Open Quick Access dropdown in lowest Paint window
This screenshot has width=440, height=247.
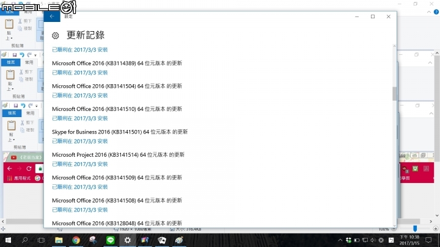coord(37,106)
